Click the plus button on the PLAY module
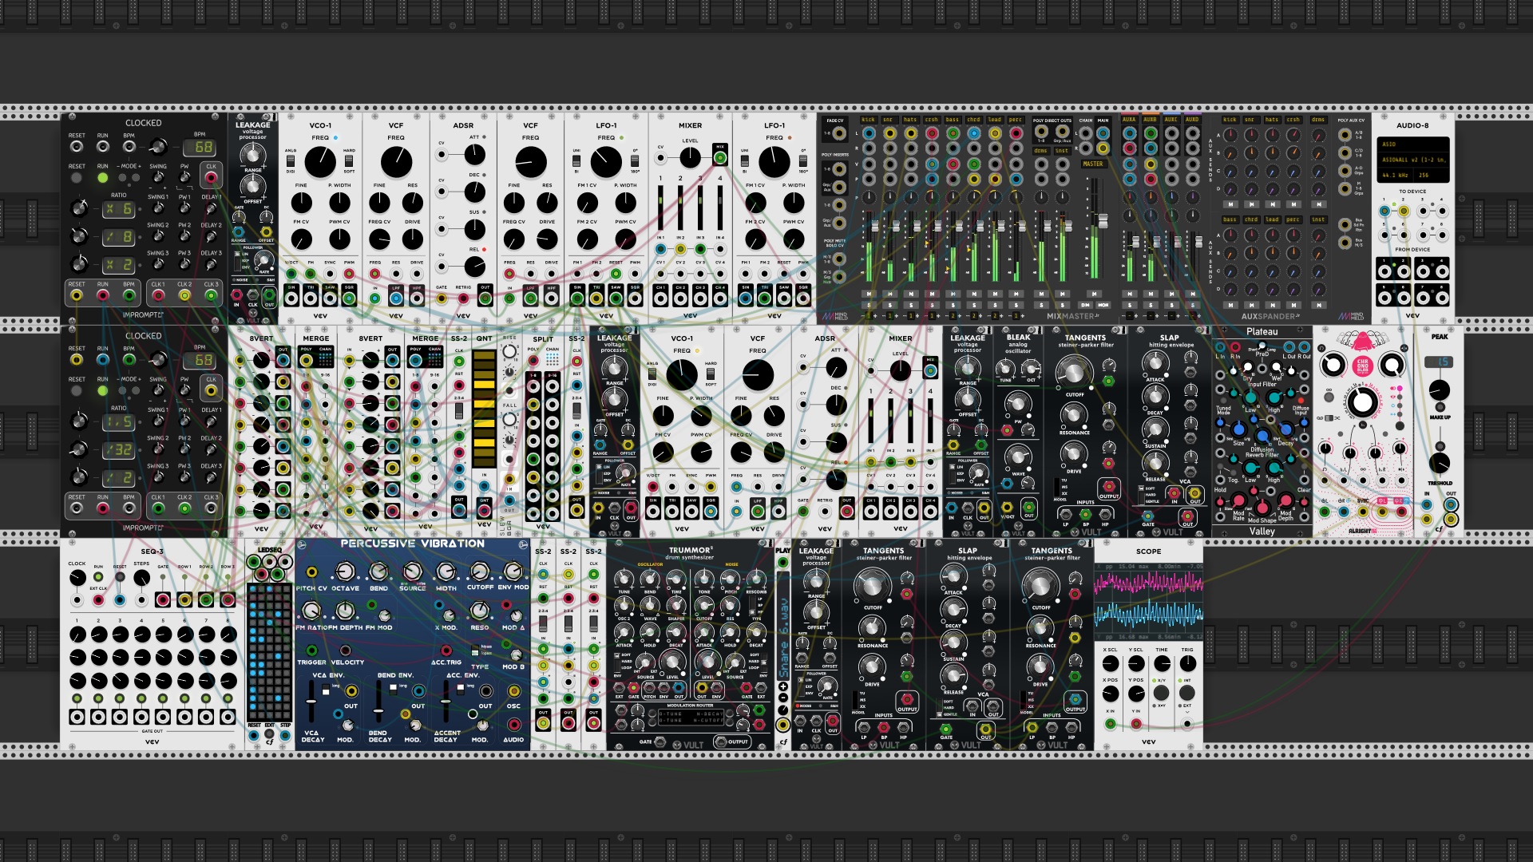The image size is (1533, 862). point(783,686)
